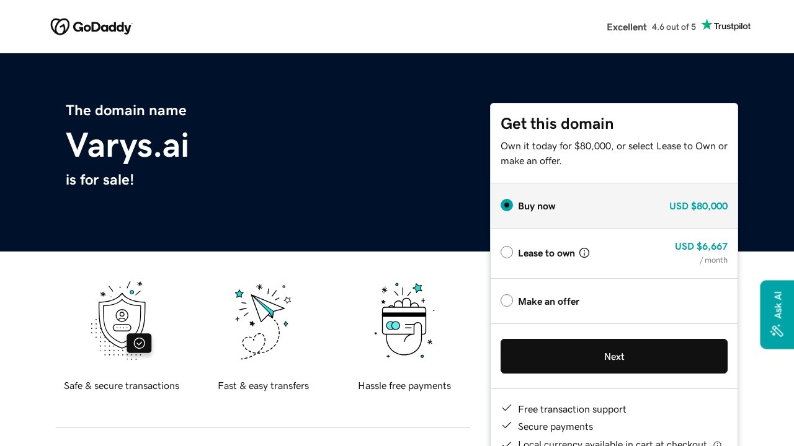Click the Lease to own info icon
This screenshot has height=446, width=794.
click(x=584, y=253)
